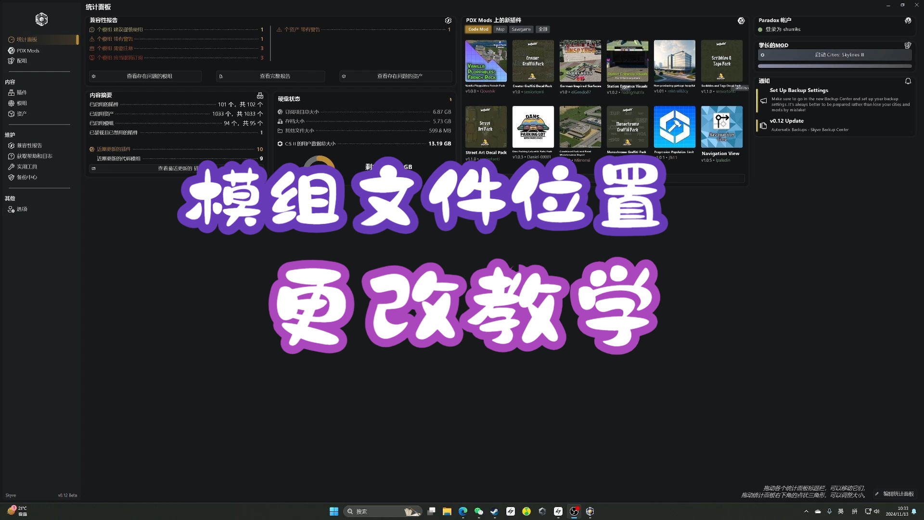Open 选项 (Options) at the sidebar bottom
924x520 pixels.
point(22,209)
